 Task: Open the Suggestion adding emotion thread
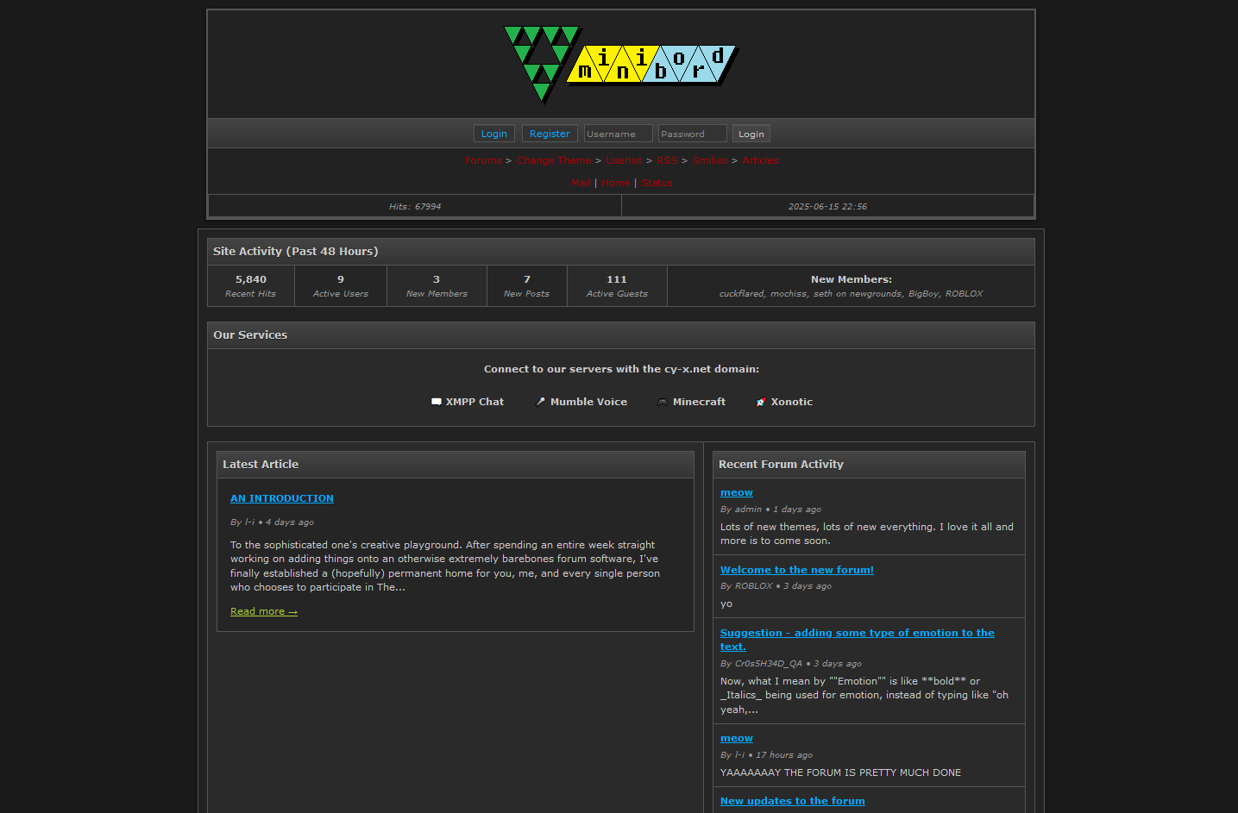click(857, 640)
